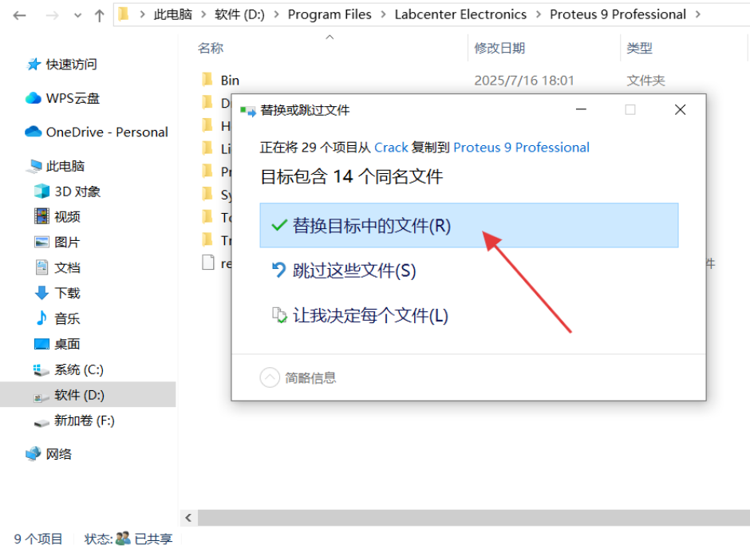Screen dimensions: 750x549
Task: Open 系统 (C:) drive
Action: tap(79, 369)
